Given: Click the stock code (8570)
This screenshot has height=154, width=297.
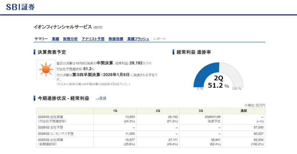Looking at the screenshot, I should pos(98,27).
